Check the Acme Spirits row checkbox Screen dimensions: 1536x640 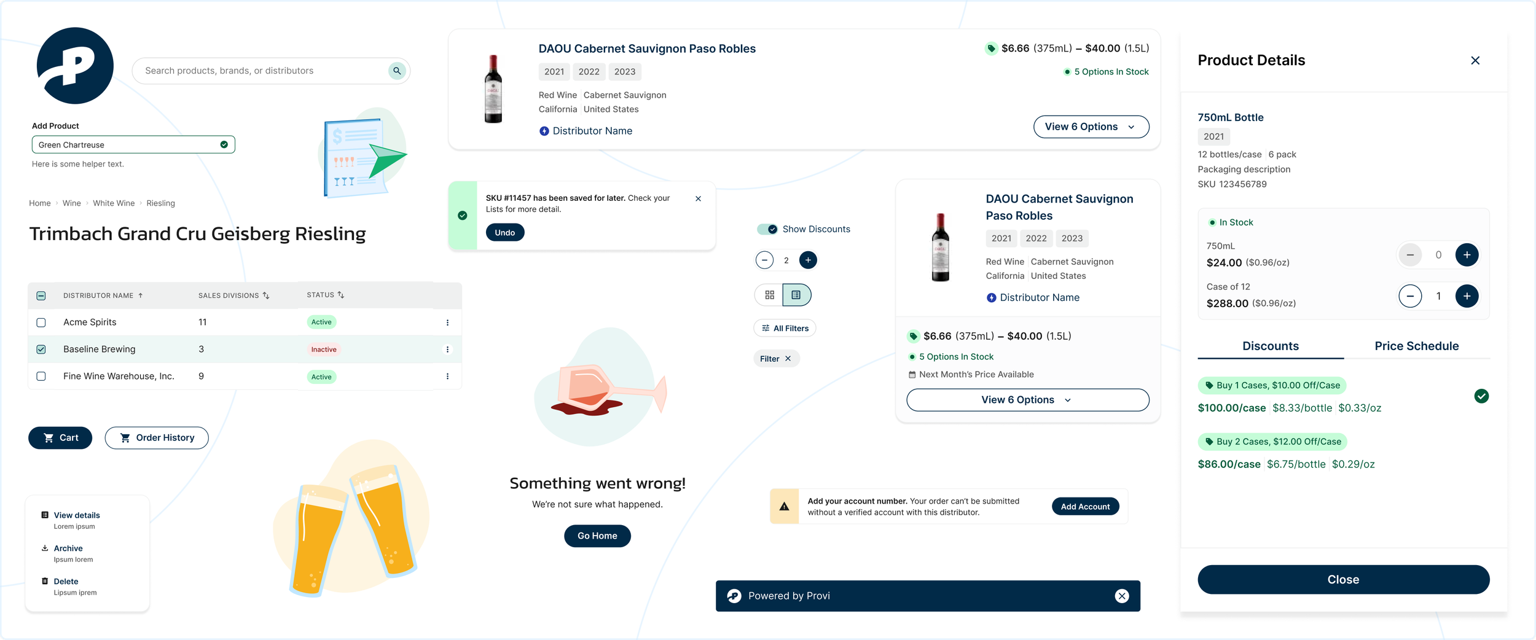point(41,322)
